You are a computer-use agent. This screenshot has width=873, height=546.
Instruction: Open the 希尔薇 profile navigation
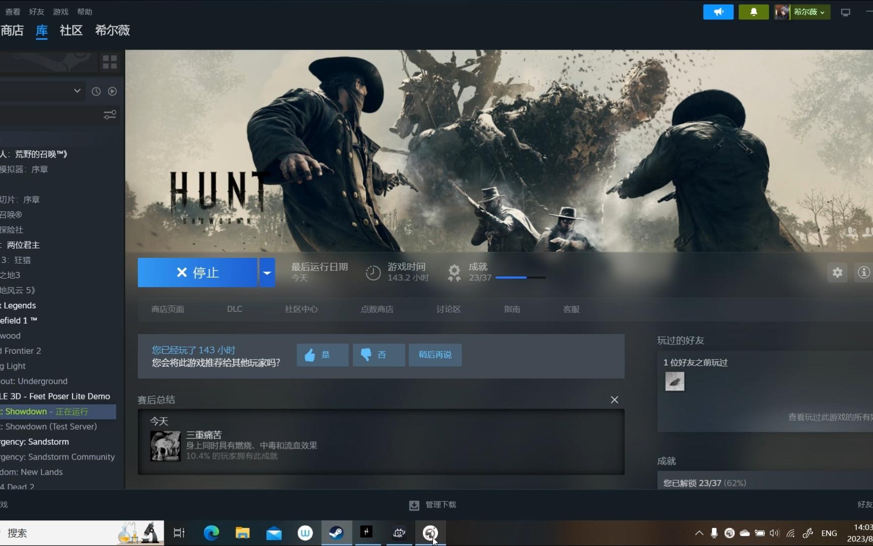point(112,30)
